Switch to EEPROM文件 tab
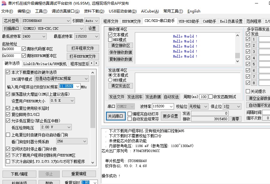 point(131,21)
